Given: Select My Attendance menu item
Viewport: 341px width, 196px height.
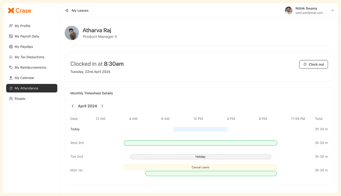Looking at the screenshot, I should tap(32, 88).
